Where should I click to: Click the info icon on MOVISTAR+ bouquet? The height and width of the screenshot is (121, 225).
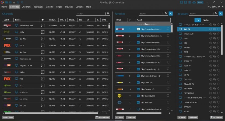pos(210,34)
